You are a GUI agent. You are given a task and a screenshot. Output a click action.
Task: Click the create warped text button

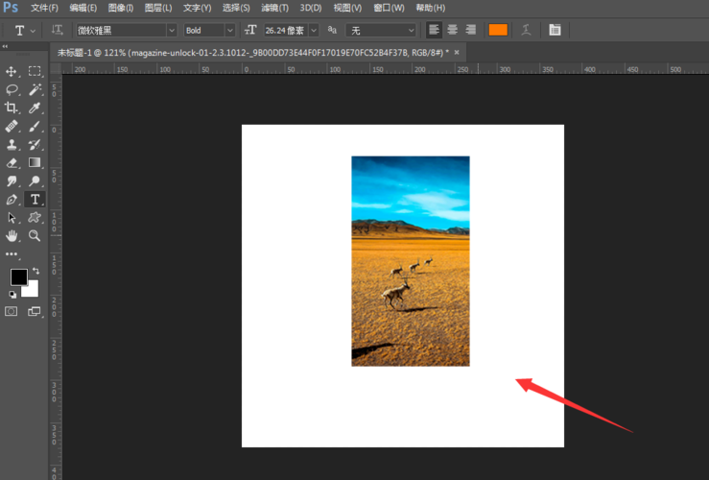[526, 30]
